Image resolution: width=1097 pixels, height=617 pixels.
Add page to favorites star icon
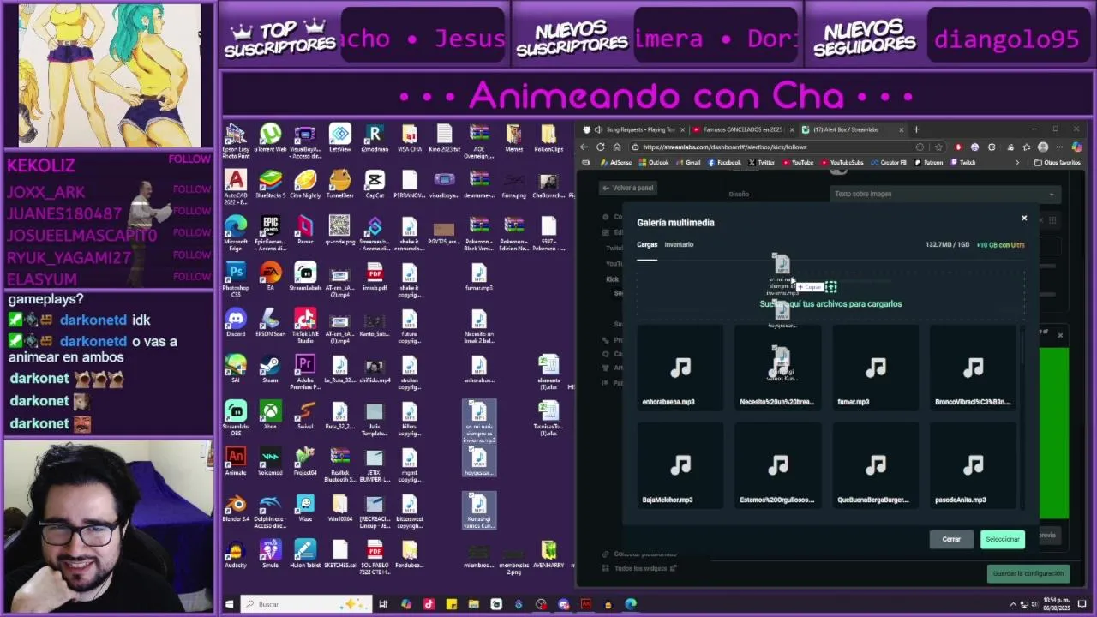938,147
